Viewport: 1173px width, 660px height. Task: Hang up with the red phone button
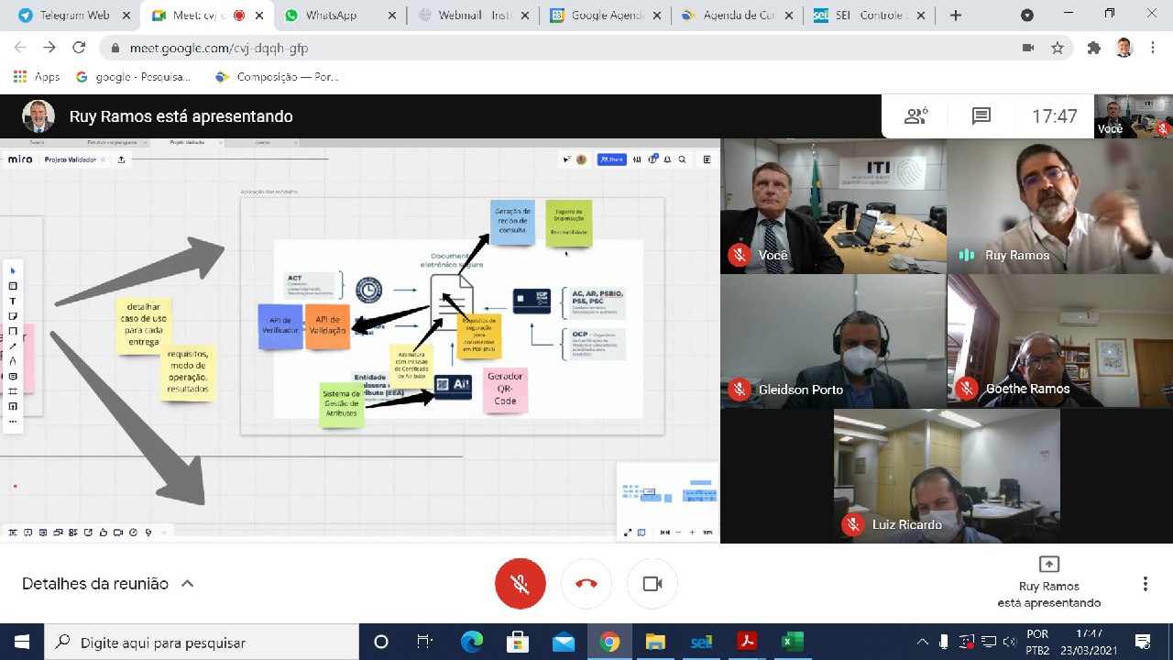[x=586, y=584]
